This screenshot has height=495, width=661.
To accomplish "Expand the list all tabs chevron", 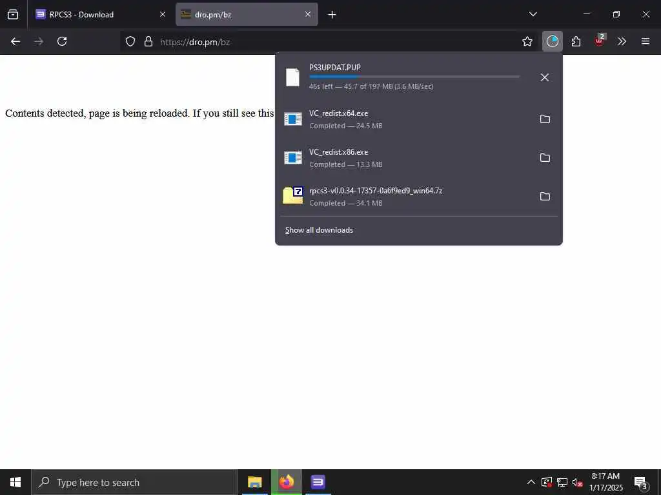I will click(533, 14).
